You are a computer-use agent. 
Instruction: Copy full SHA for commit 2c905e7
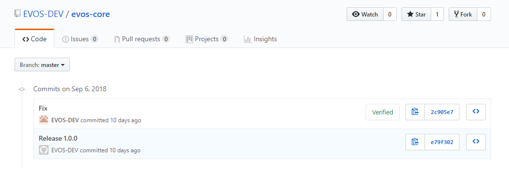pos(415,112)
